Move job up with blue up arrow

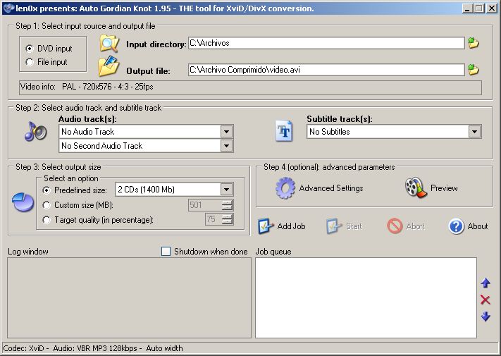[x=485, y=283]
